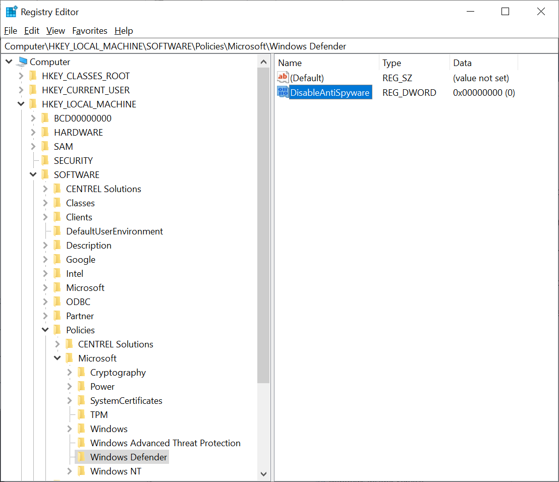Collapse the SOFTWARE key
The width and height of the screenshot is (559, 482).
coord(33,174)
